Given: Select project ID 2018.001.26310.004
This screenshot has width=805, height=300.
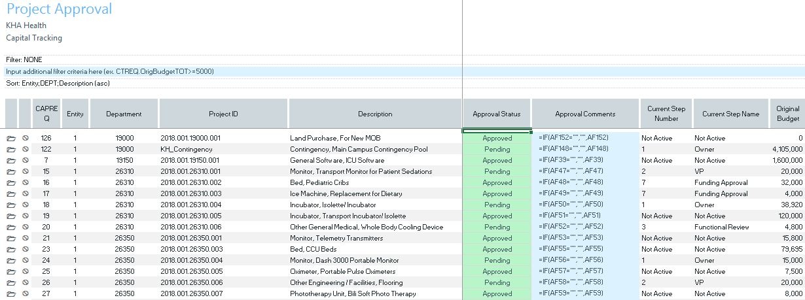Looking at the screenshot, I should point(190,205).
